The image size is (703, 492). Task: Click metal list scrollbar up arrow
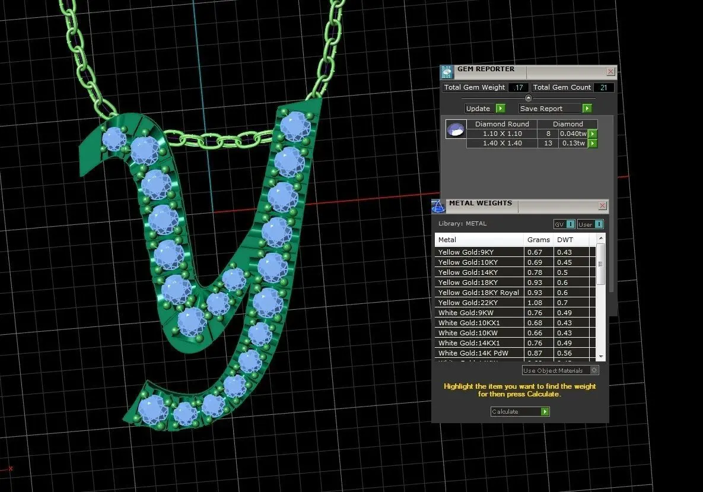click(601, 238)
